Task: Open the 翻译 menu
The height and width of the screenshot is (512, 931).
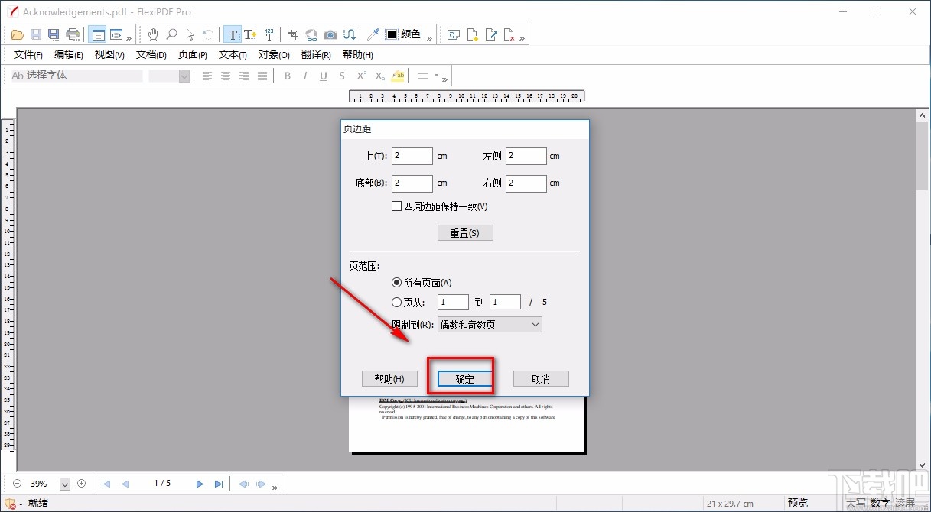Action: click(317, 54)
